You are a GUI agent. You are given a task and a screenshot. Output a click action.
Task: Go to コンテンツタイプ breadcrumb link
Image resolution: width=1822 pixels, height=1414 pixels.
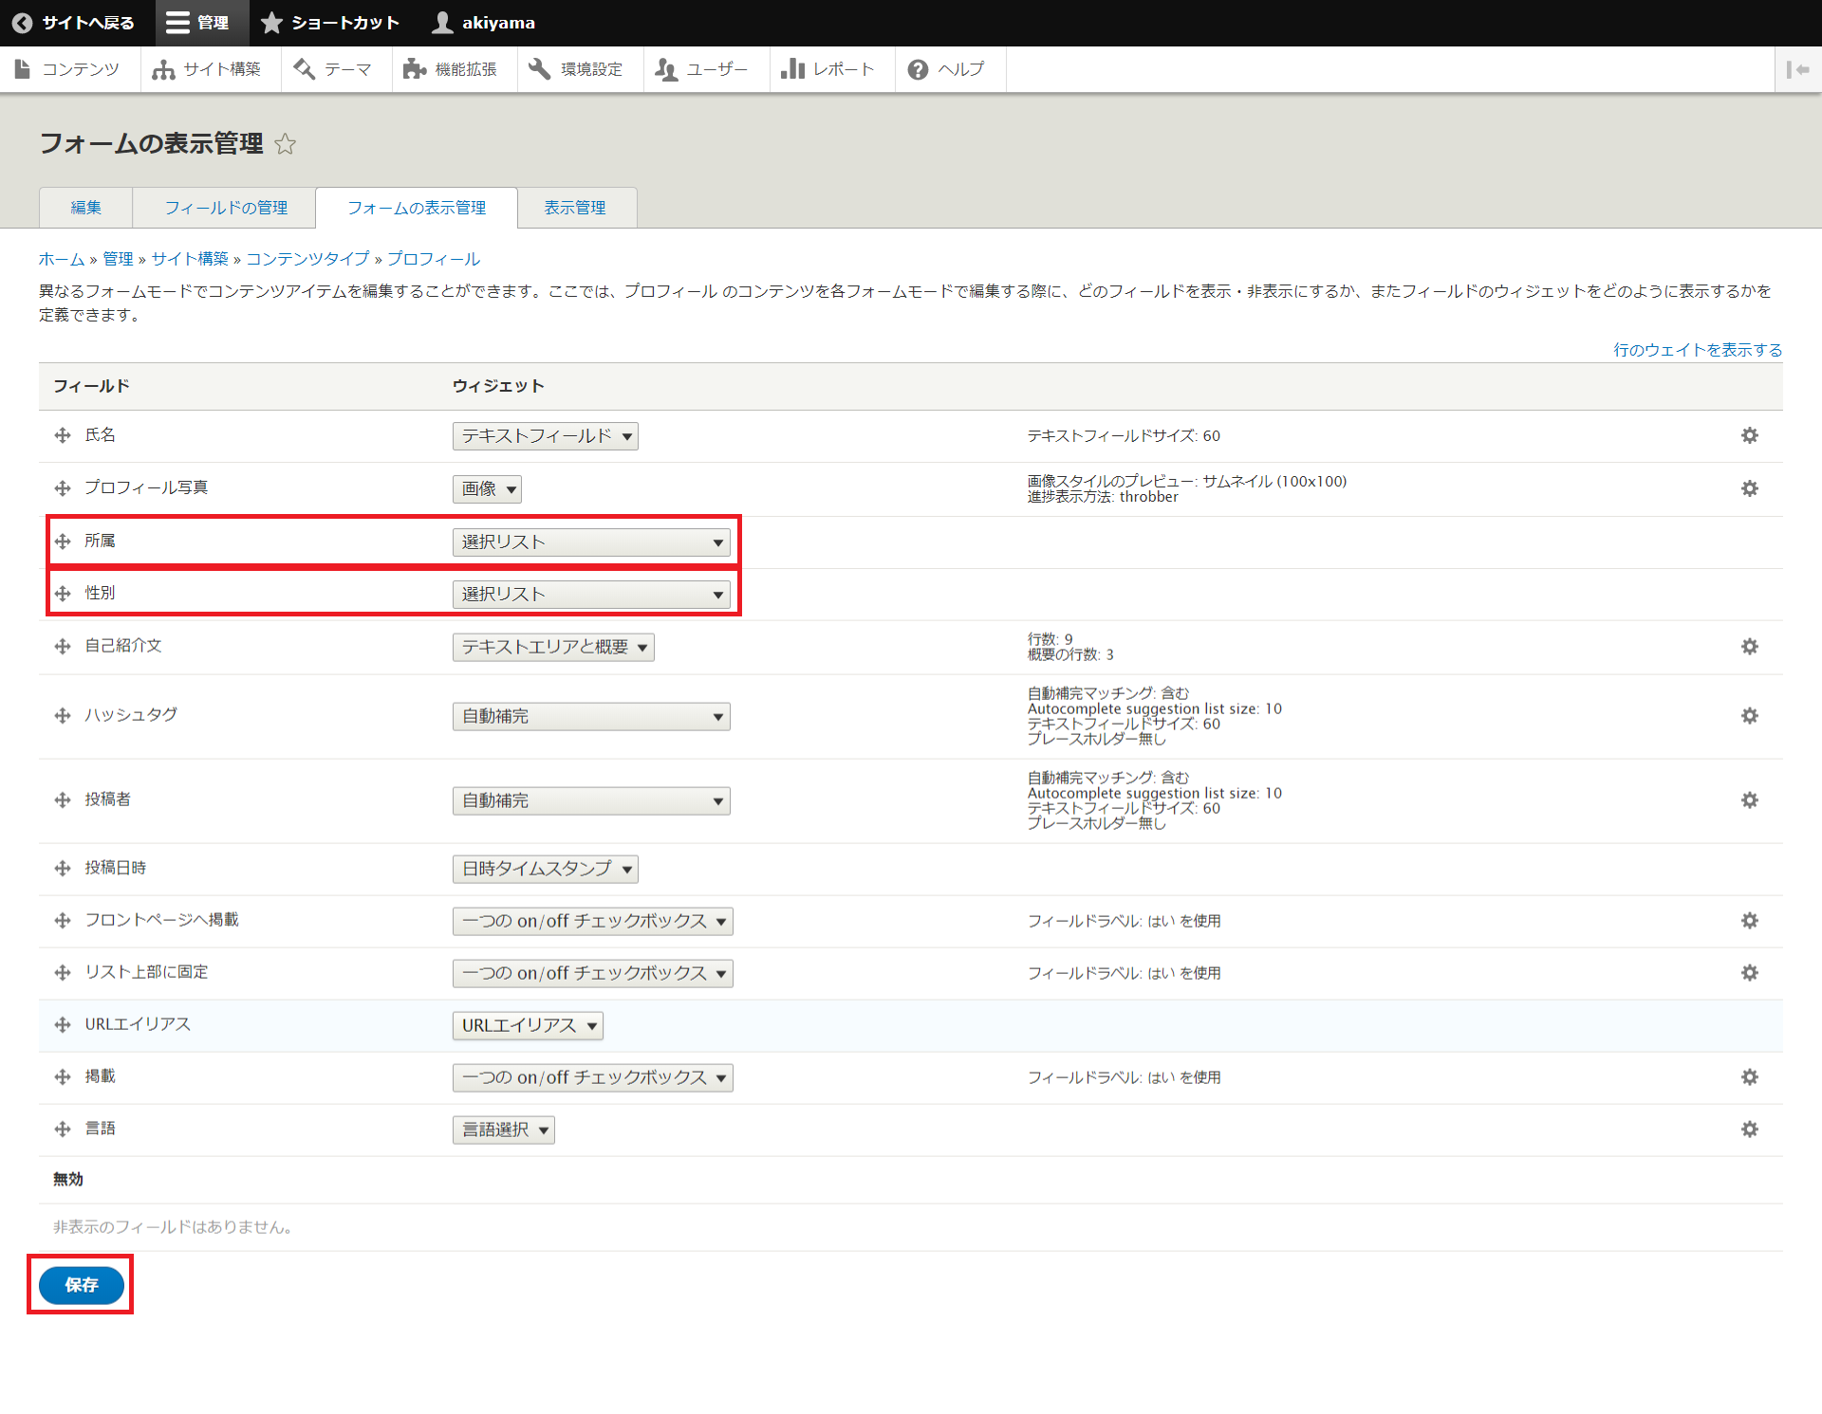307,259
